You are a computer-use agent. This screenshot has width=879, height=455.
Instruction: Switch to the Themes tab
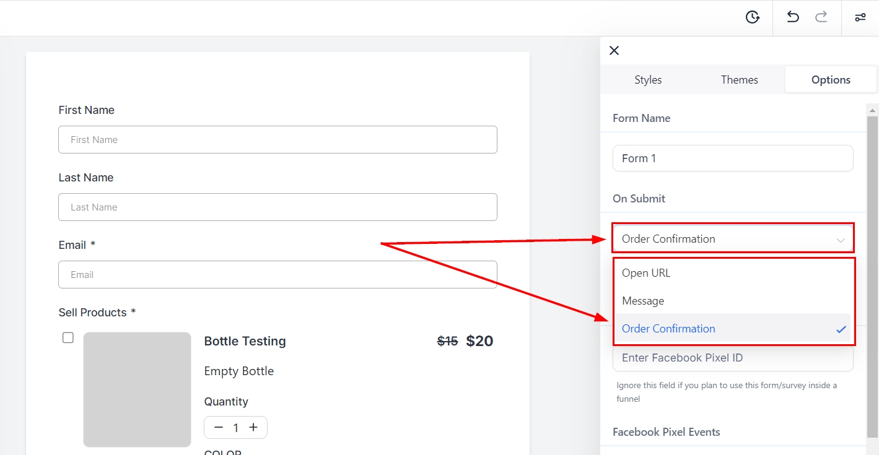point(739,80)
